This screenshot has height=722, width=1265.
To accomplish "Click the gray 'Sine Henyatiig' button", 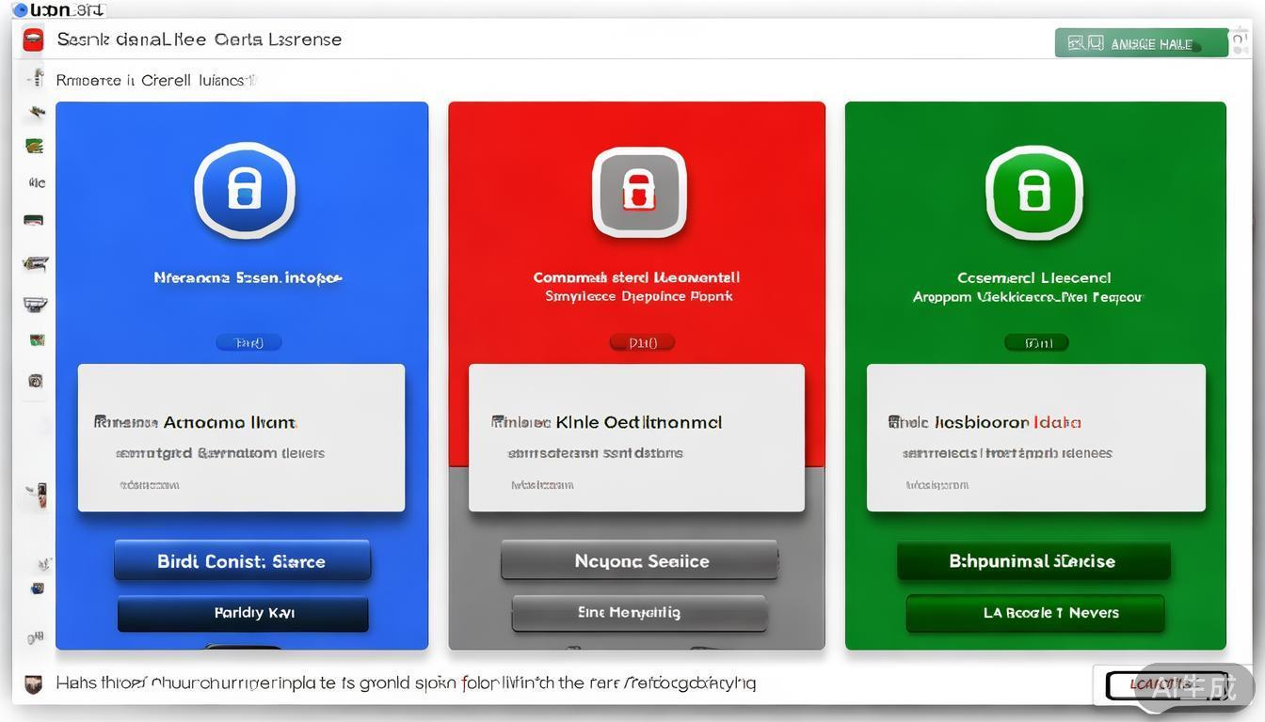I will click(x=639, y=613).
